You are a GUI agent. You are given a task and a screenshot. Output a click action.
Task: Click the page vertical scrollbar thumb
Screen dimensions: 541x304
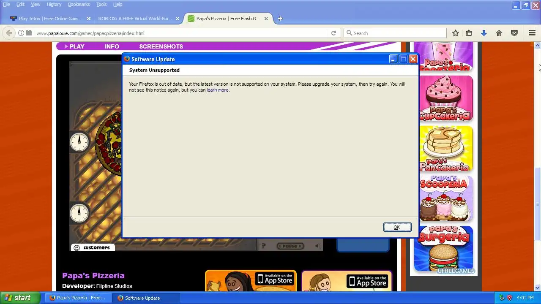537,204
